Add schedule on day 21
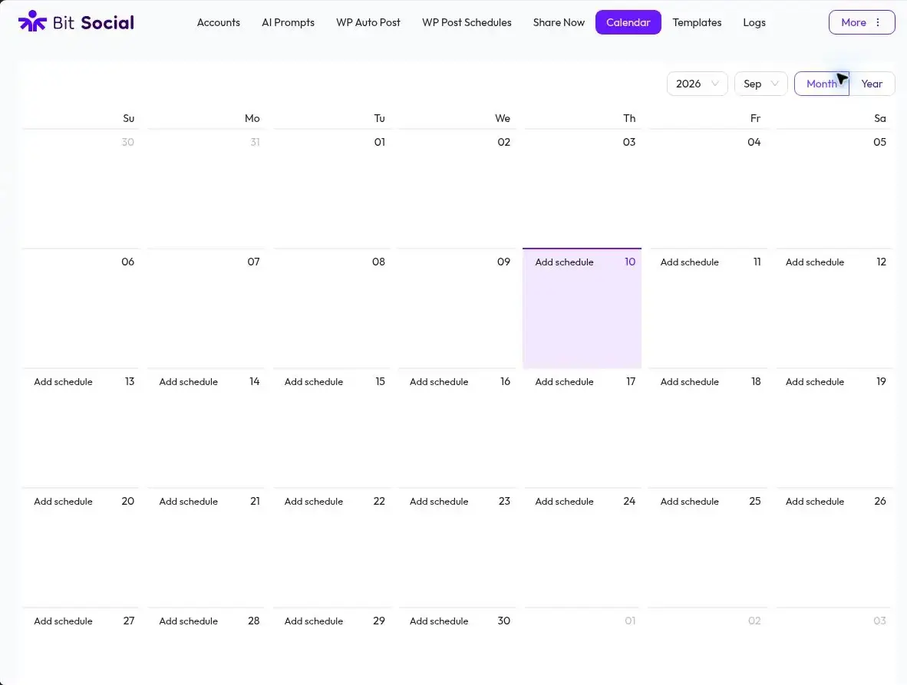 click(x=189, y=501)
